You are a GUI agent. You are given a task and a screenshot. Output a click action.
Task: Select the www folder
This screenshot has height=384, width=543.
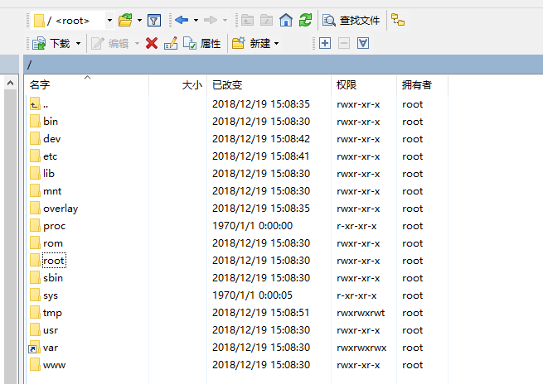pos(47,365)
